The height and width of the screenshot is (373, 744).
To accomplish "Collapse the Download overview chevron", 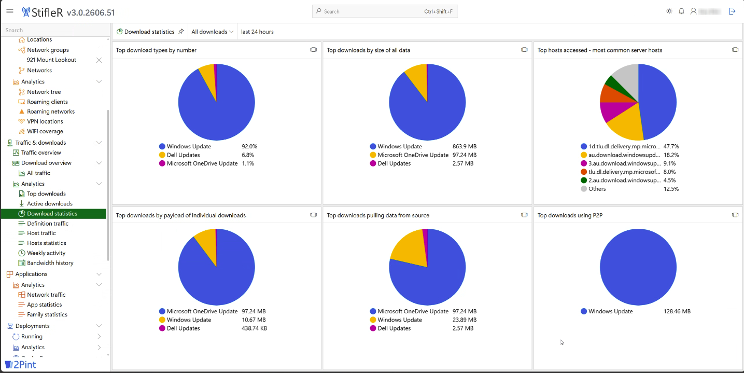I will tap(99, 163).
